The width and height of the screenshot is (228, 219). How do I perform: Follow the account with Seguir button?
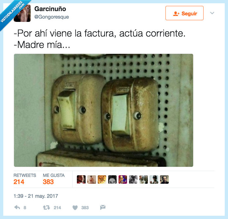184,13
